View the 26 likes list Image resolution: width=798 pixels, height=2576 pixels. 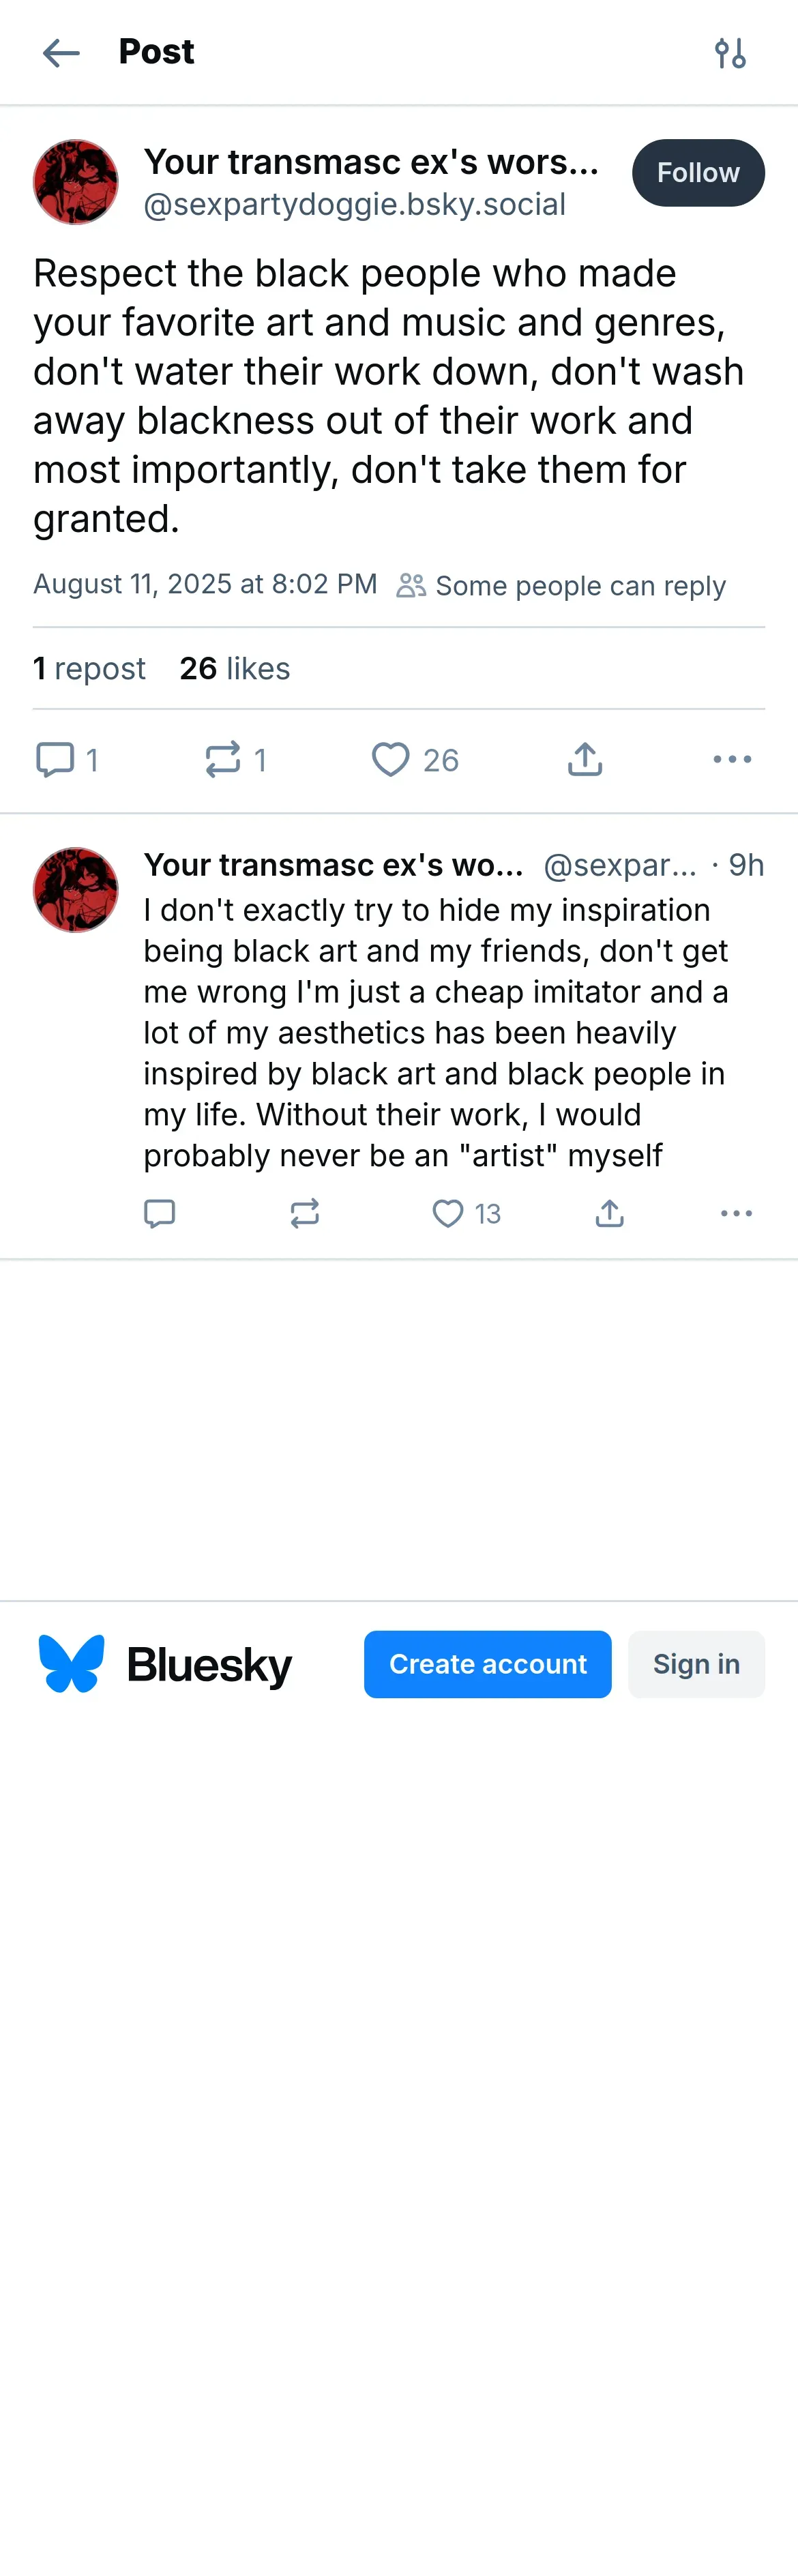(x=235, y=668)
